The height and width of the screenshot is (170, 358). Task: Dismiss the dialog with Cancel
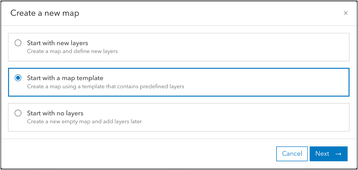tap(292, 154)
